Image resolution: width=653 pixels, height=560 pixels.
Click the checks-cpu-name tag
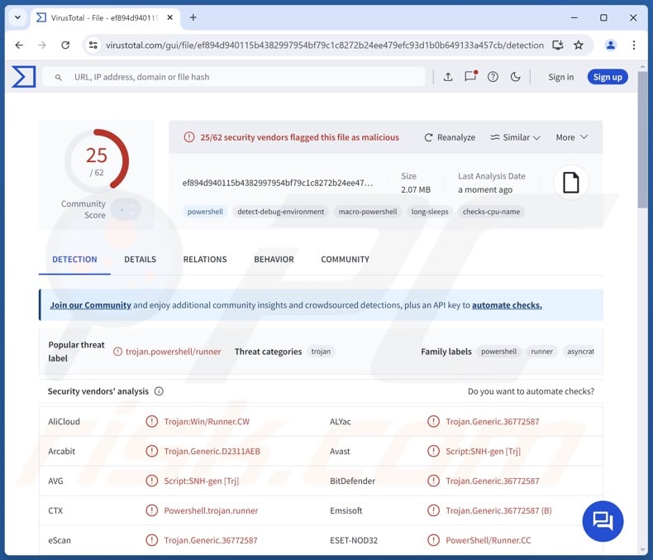tap(491, 212)
